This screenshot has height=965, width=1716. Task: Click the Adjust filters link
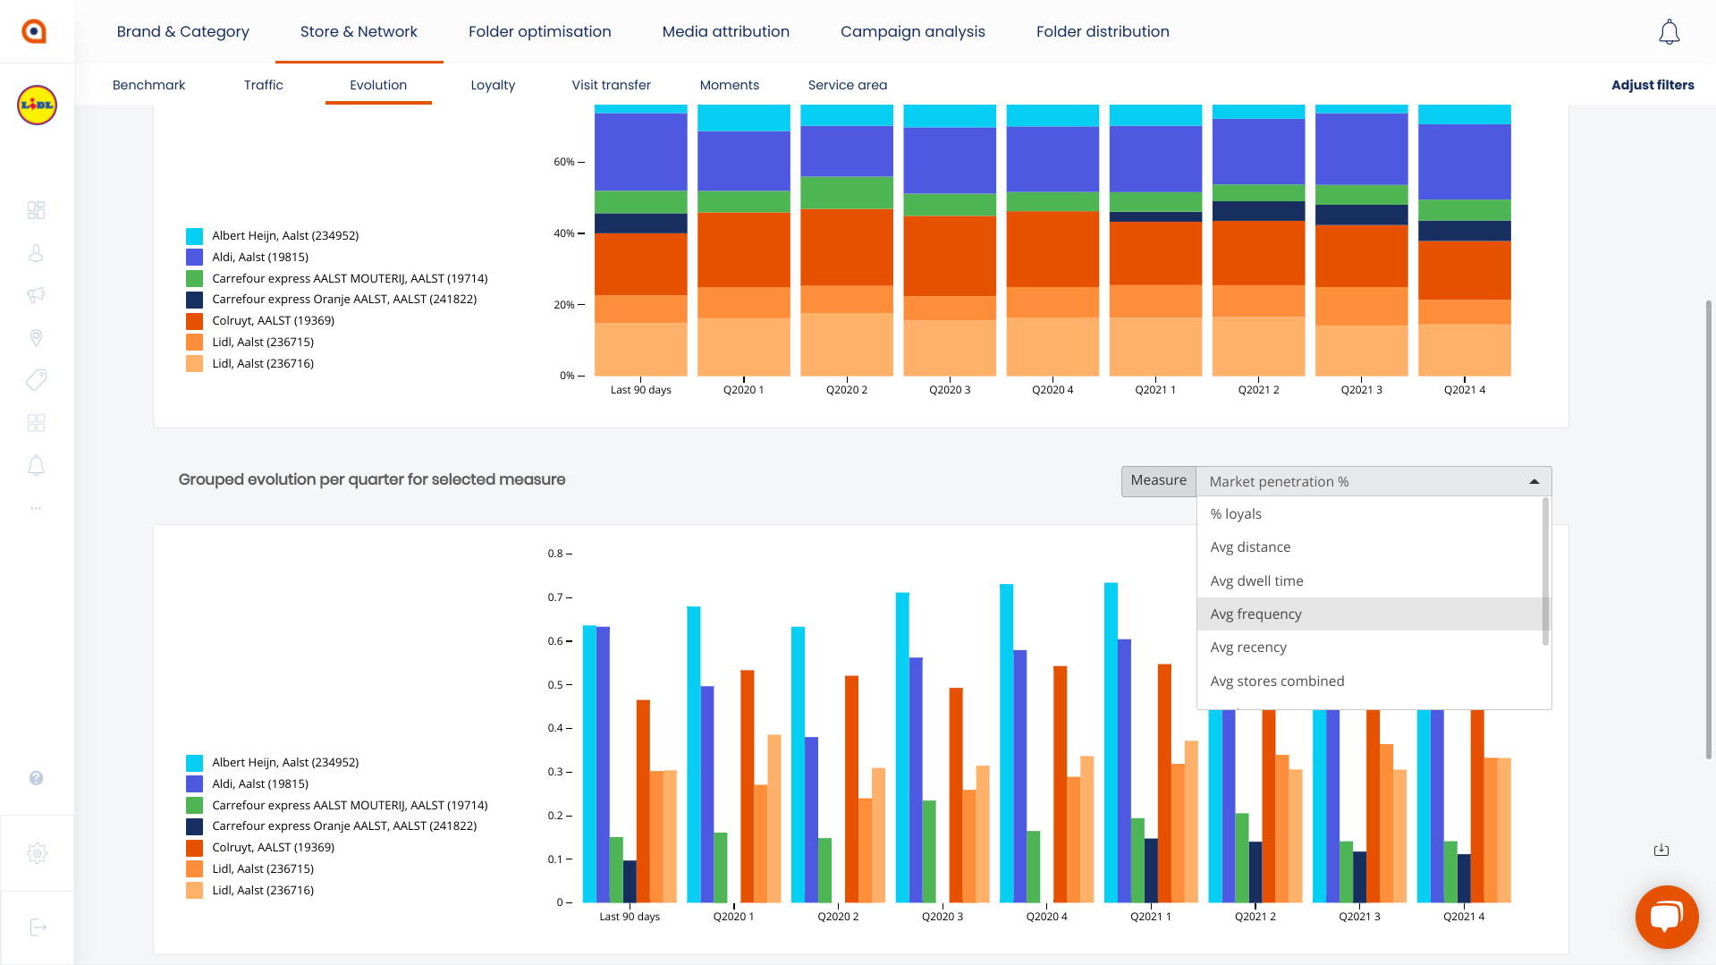pyautogui.click(x=1653, y=85)
